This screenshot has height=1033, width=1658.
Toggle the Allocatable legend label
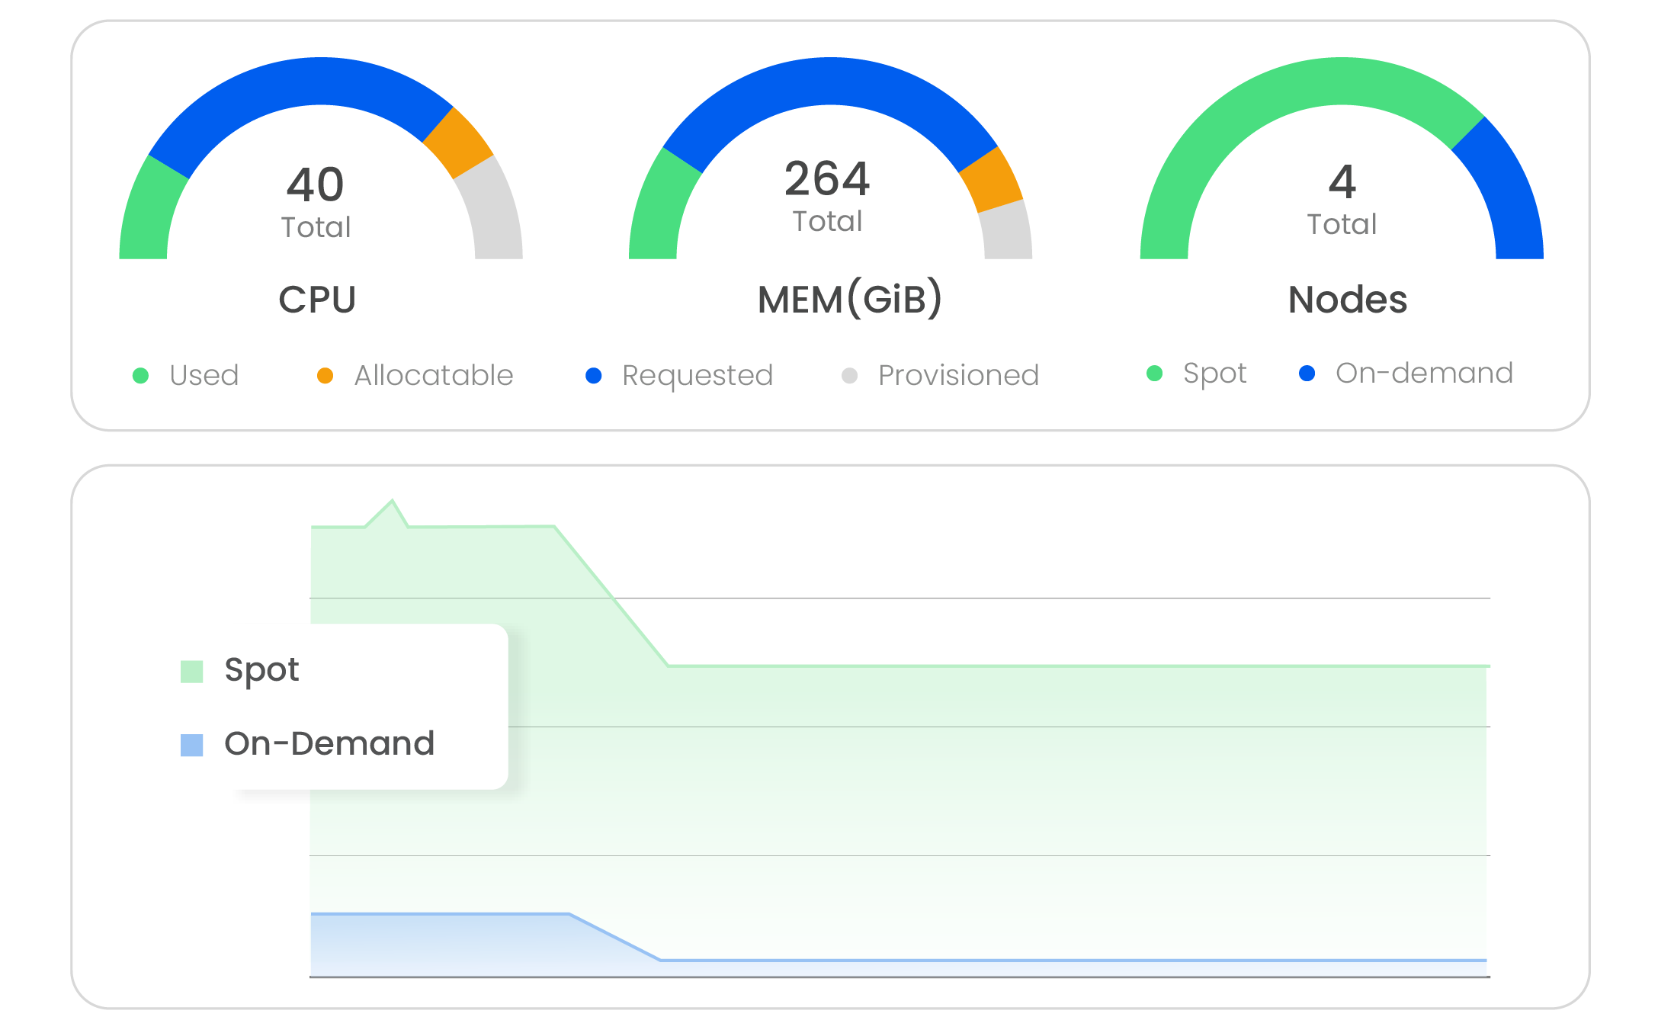point(433,375)
